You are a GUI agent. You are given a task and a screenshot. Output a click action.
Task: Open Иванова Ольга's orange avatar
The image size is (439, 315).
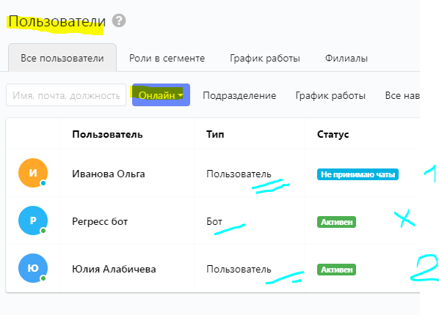point(33,173)
